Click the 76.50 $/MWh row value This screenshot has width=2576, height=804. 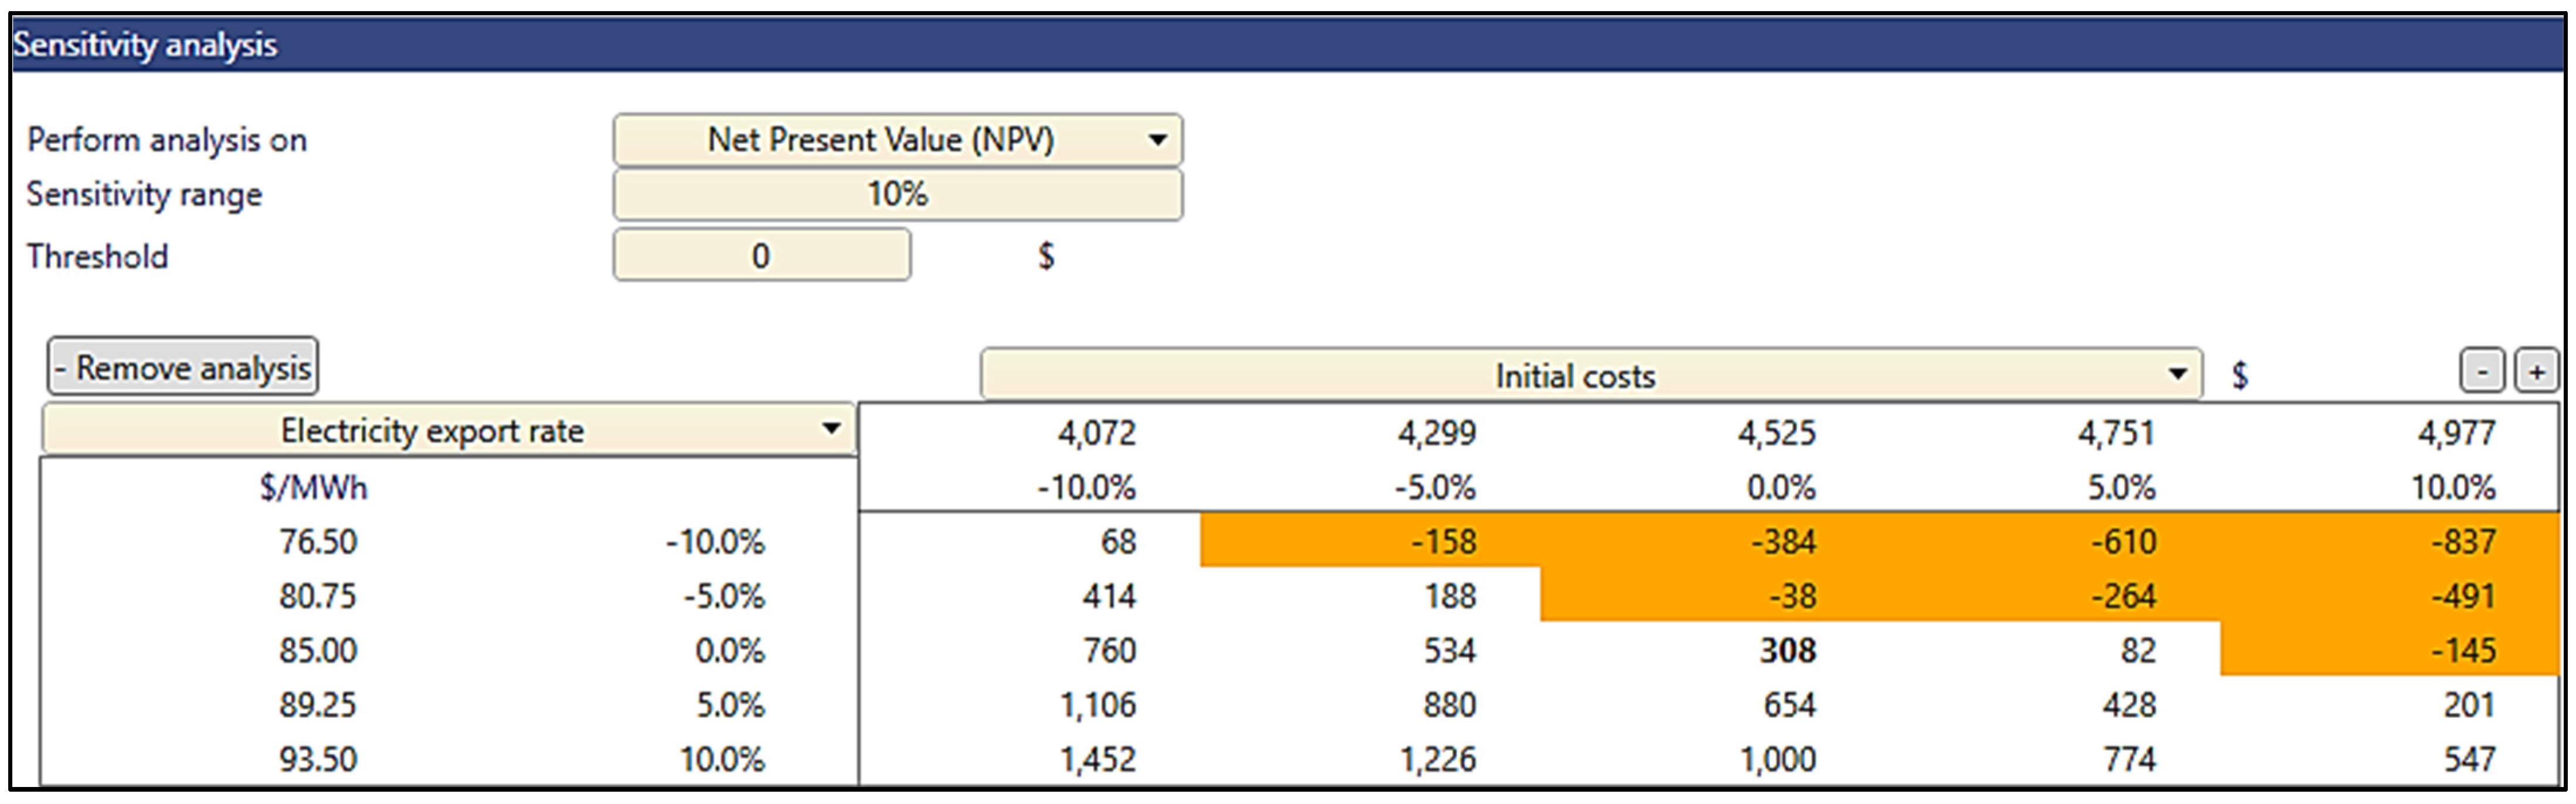pyautogui.click(x=317, y=542)
